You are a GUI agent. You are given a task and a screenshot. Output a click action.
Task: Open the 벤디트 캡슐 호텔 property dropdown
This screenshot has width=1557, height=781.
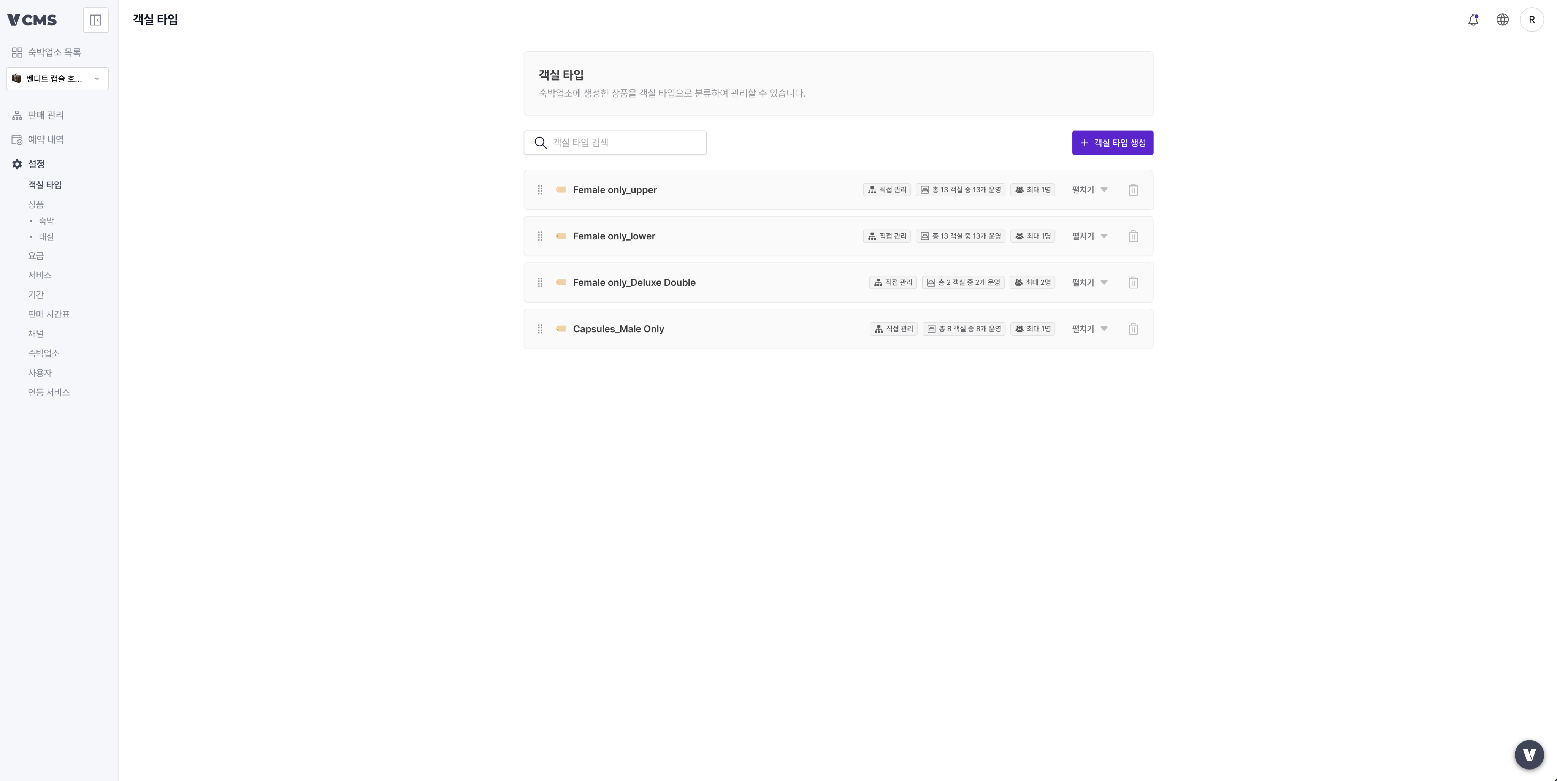[x=57, y=79]
